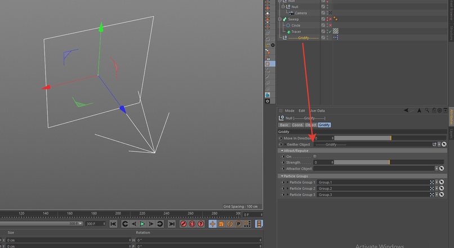
Task: Collapse the Sweep hierarchy
Action: point(280,19)
